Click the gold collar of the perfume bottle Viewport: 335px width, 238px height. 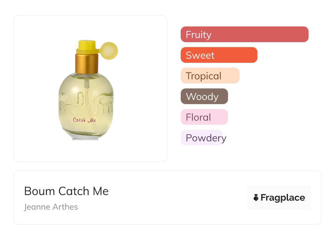(87, 64)
